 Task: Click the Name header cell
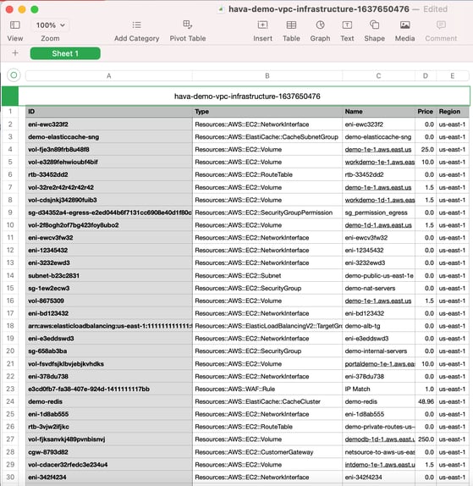click(x=378, y=112)
